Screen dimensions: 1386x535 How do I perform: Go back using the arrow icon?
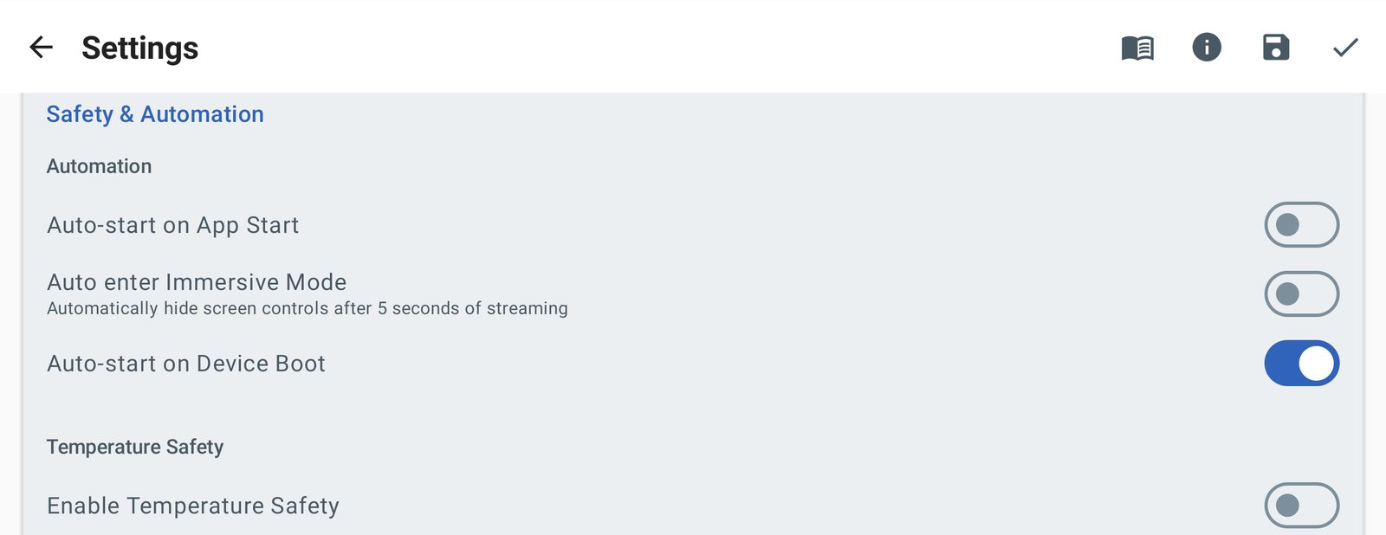pos(42,47)
